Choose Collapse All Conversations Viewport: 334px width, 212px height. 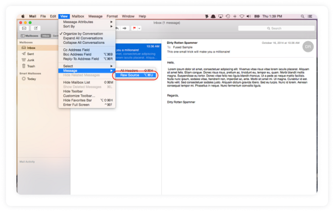click(x=87, y=42)
